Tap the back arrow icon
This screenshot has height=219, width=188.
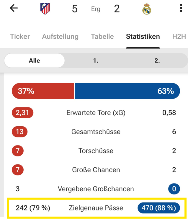[x=14, y=8]
